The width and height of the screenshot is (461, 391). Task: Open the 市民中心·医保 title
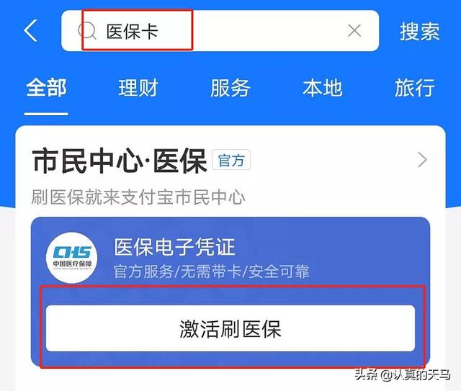point(120,161)
